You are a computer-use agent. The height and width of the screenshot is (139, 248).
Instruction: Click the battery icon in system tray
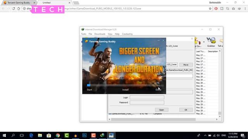210,136
